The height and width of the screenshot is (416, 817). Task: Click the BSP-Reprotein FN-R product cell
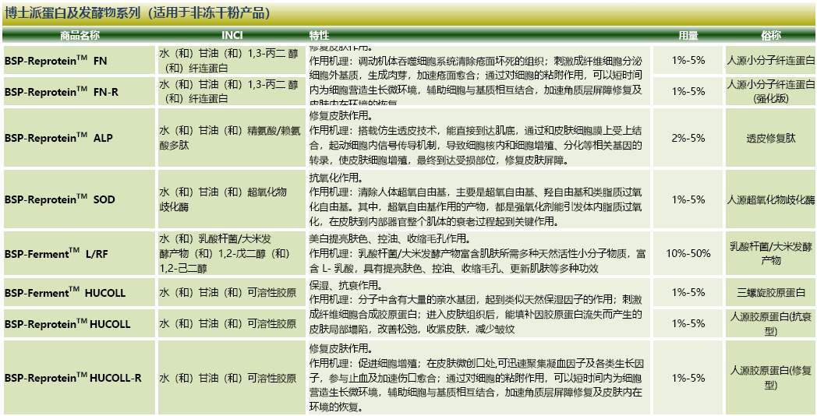pyautogui.click(x=62, y=92)
